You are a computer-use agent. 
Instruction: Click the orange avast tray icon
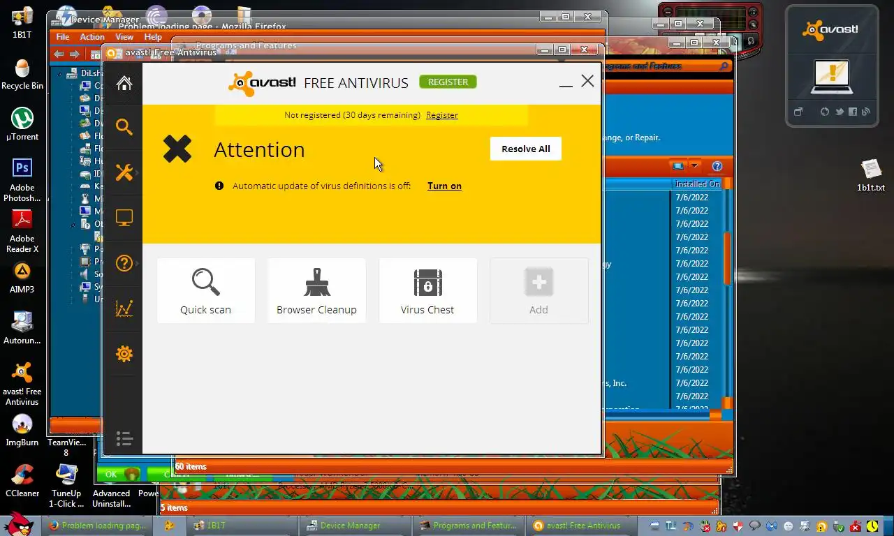coord(822,526)
